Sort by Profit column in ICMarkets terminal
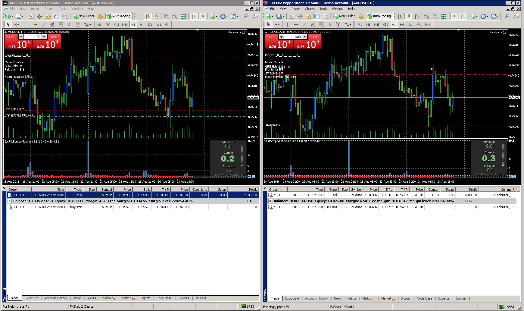 [x=243, y=190]
